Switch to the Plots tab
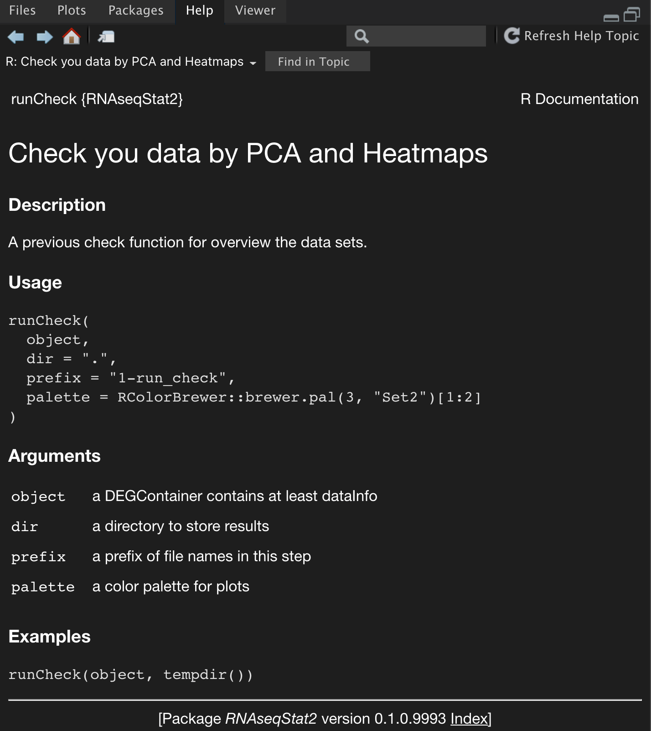Screen dimensions: 651x731 [72, 10]
